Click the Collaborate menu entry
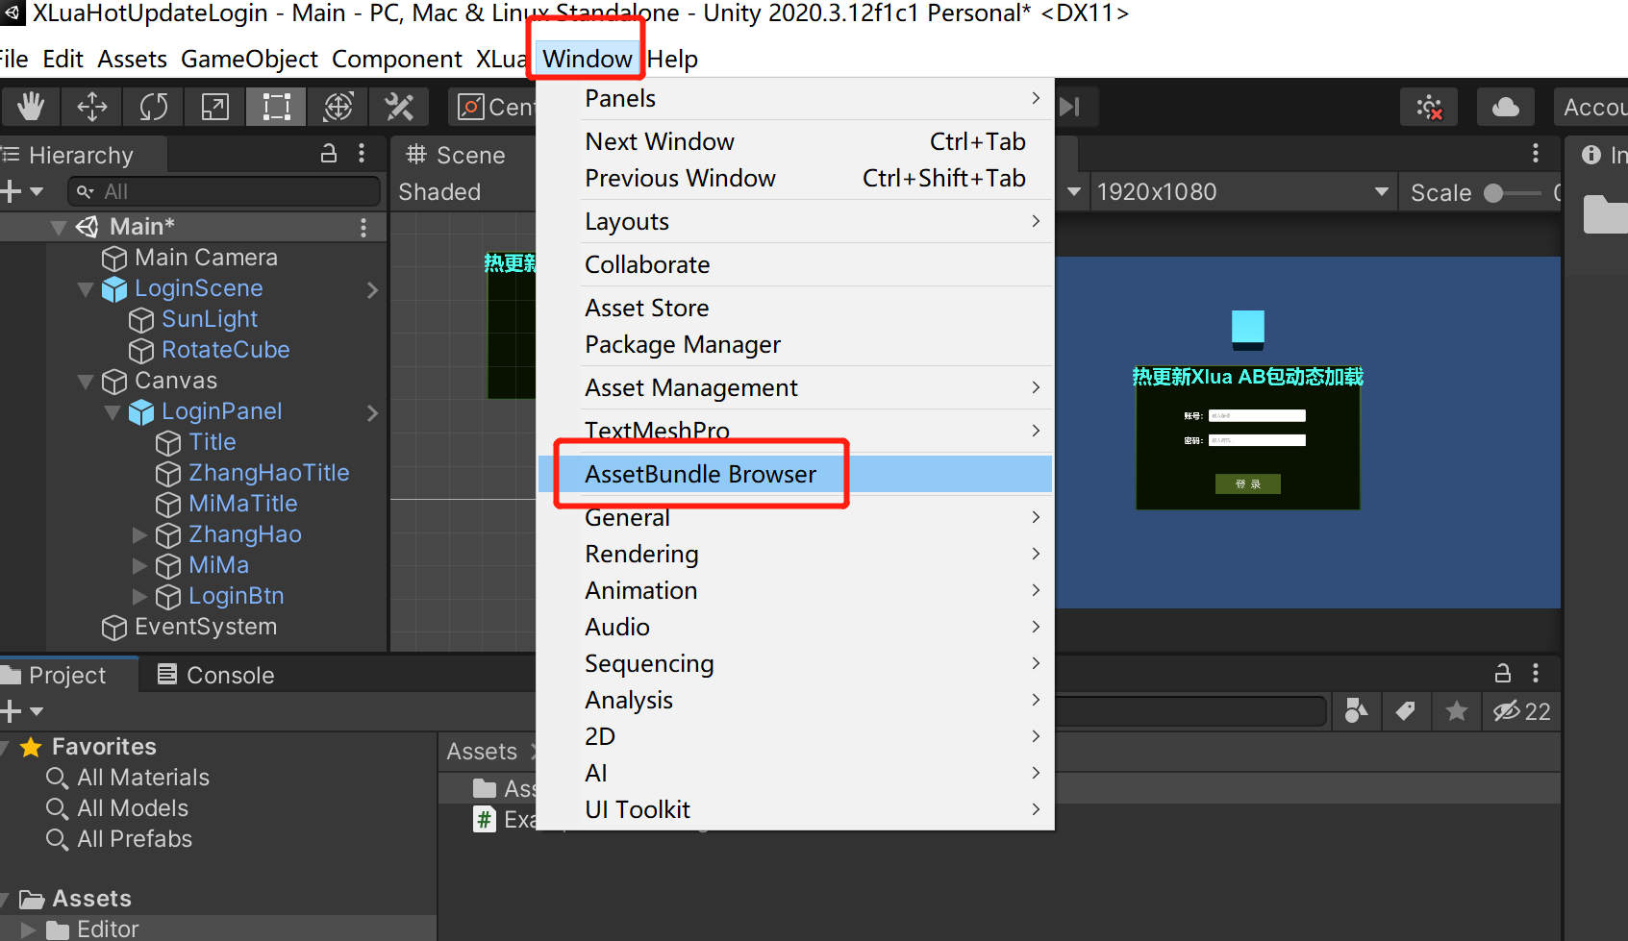The height and width of the screenshot is (941, 1628). point(795,264)
